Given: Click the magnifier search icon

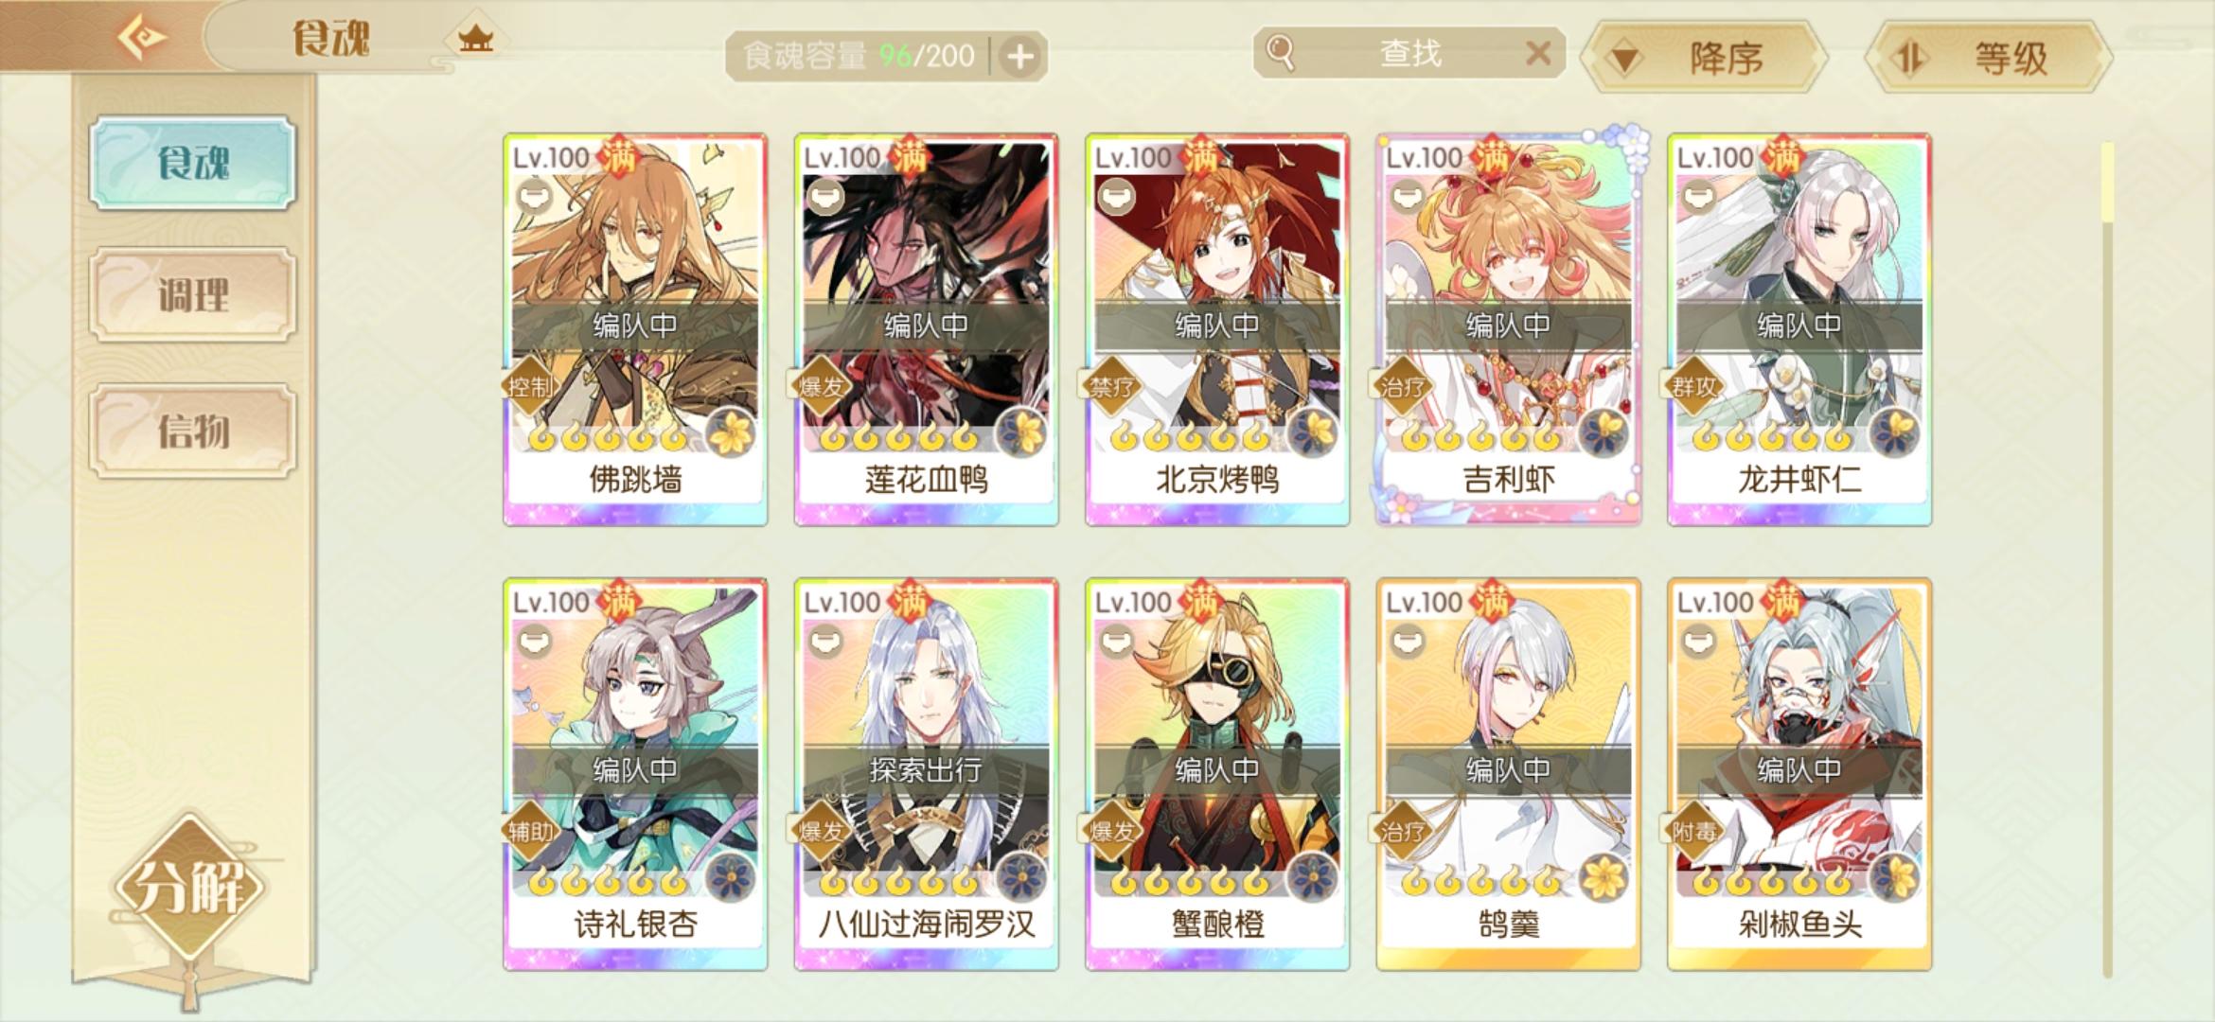Looking at the screenshot, I should tap(1280, 52).
